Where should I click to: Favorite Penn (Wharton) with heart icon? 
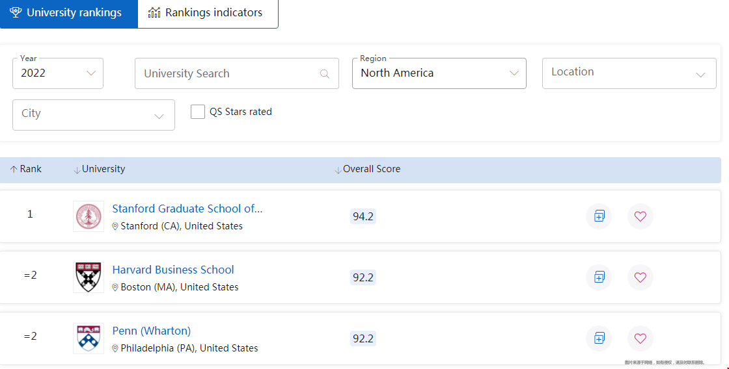click(x=640, y=338)
